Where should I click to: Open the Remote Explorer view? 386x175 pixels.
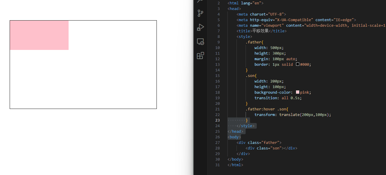pos(200,42)
